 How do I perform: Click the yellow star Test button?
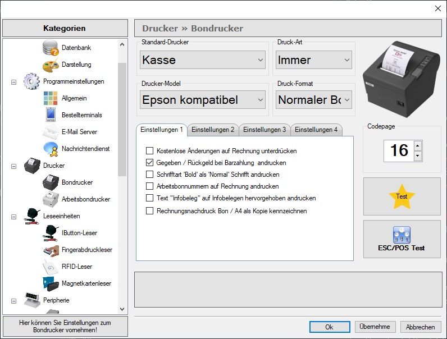point(402,196)
